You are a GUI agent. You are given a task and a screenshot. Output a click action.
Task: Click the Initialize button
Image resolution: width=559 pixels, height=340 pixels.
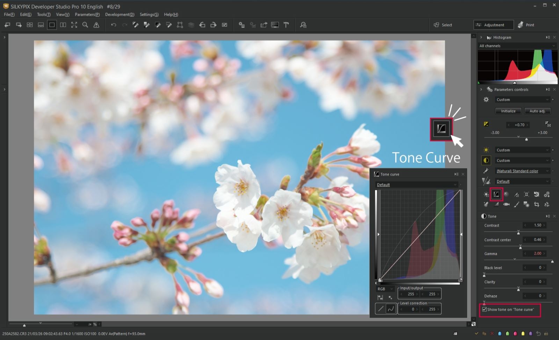508,111
